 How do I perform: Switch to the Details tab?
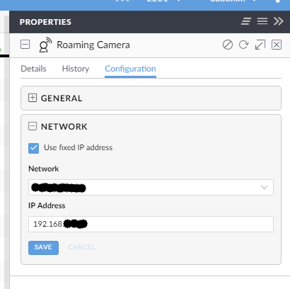[33, 69]
